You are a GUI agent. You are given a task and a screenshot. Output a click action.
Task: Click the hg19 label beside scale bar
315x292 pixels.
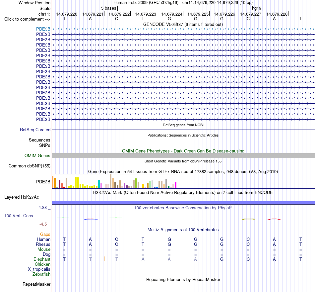click(257, 8)
